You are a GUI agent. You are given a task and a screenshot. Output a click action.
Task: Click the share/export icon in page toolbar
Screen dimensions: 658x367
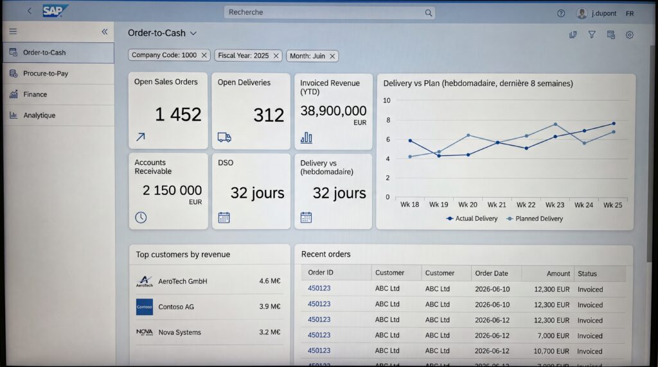(x=573, y=35)
